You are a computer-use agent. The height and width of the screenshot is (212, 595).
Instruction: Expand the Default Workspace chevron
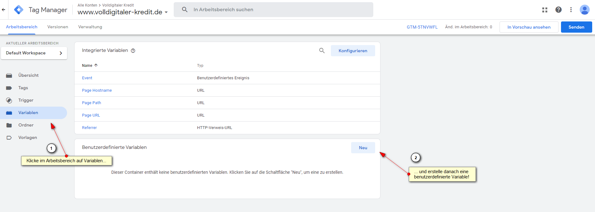(x=61, y=53)
